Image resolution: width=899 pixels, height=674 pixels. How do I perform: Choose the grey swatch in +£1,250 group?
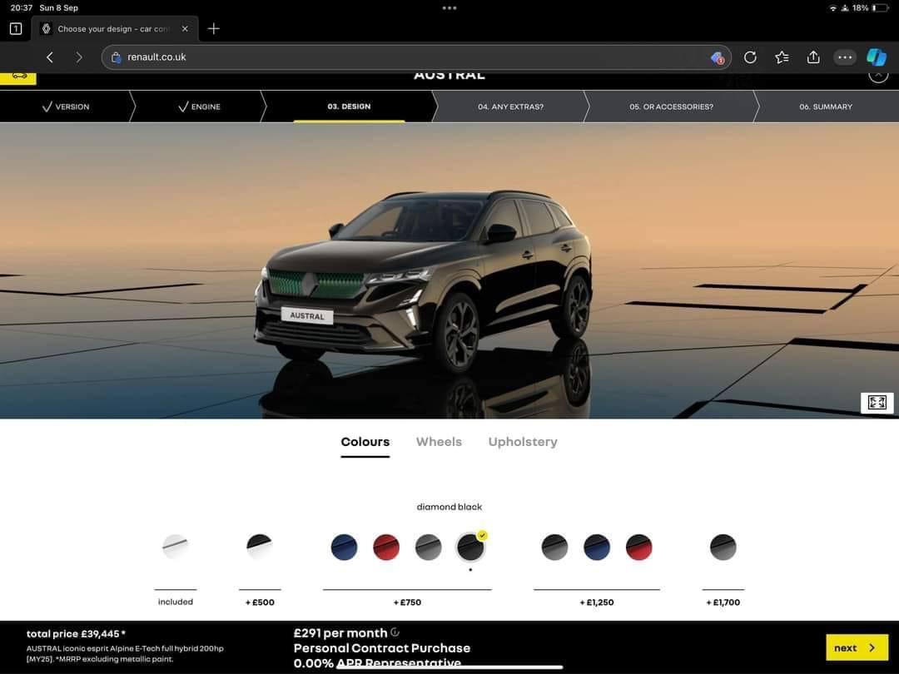coord(554,547)
